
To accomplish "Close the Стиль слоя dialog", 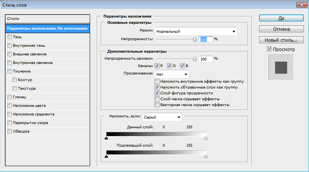I will (302, 5).
